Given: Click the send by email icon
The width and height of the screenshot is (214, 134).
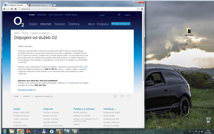Looking at the screenshot, I should click(x=122, y=96).
